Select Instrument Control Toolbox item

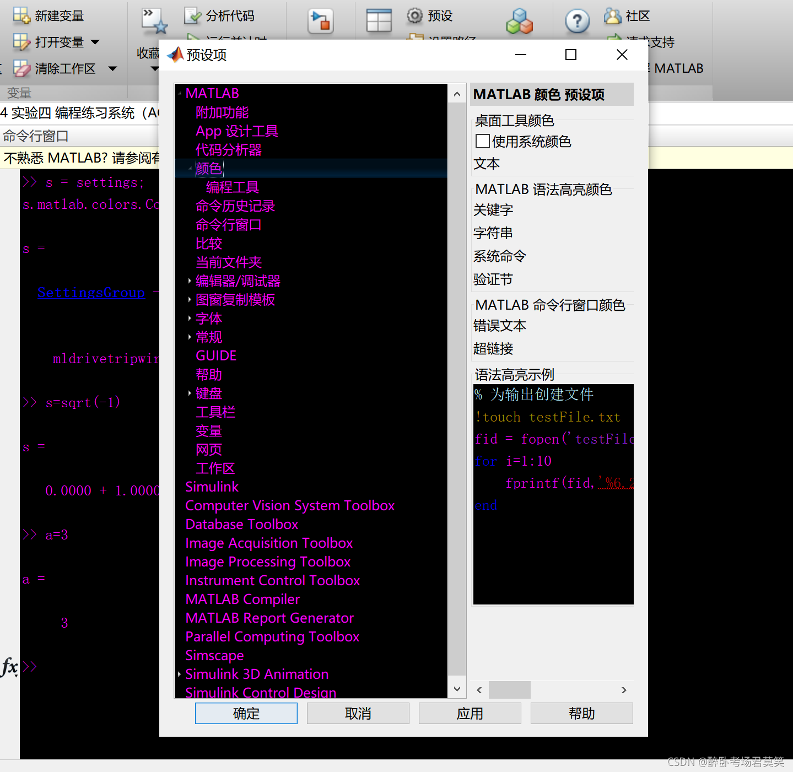pyautogui.click(x=273, y=581)
